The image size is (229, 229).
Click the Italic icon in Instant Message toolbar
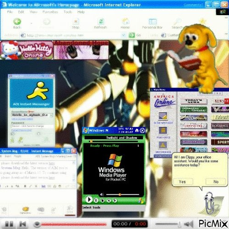point(30,186)
